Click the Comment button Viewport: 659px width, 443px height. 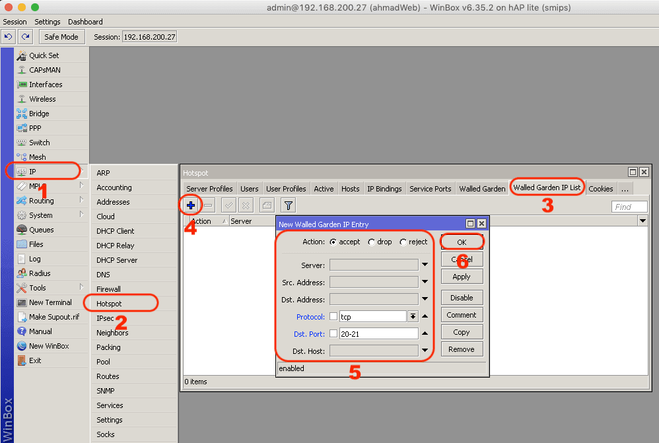[462, 315]
